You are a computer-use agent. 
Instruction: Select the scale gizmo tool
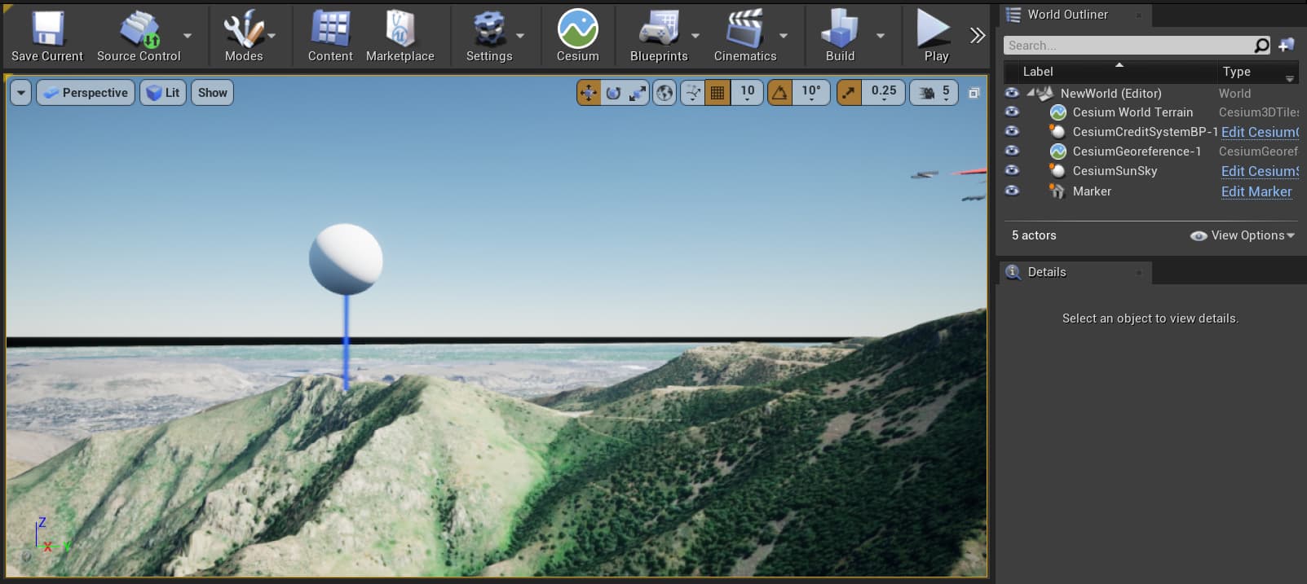[x=638, y=93]
